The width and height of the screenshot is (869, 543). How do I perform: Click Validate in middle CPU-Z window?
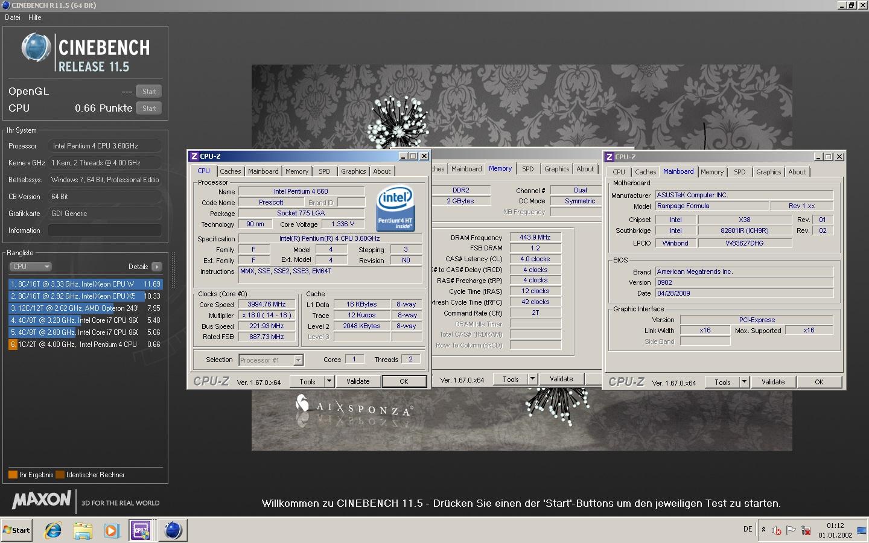point(561,379)
